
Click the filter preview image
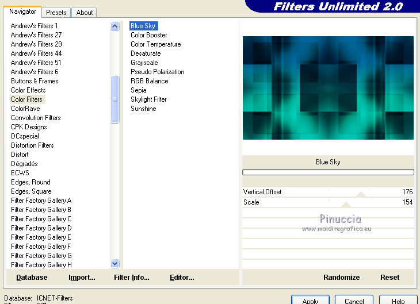tap(328, 88)
